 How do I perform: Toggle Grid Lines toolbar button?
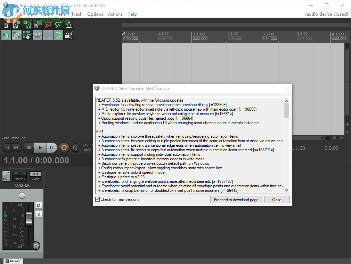click(x=48, y=35)
